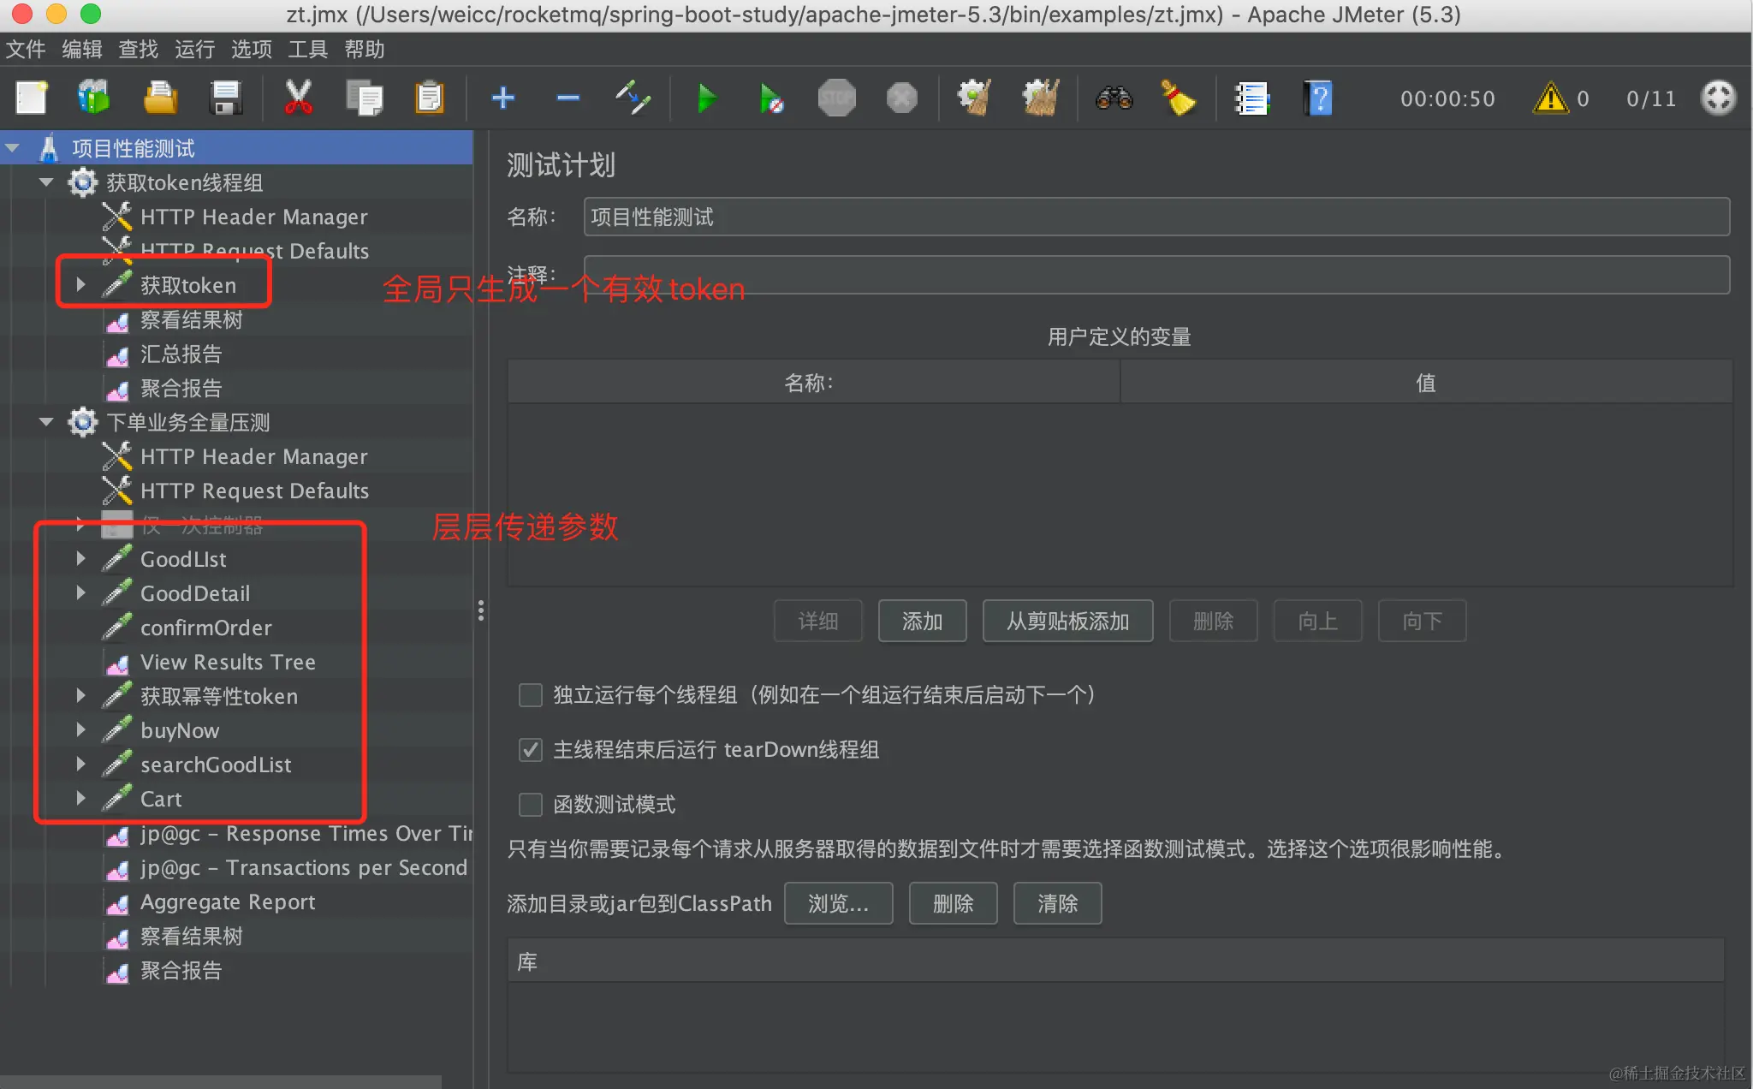Toggle the 函数测试模式 checkbox

tap(531, 805)
